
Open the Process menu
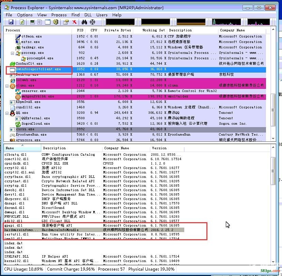59,15
